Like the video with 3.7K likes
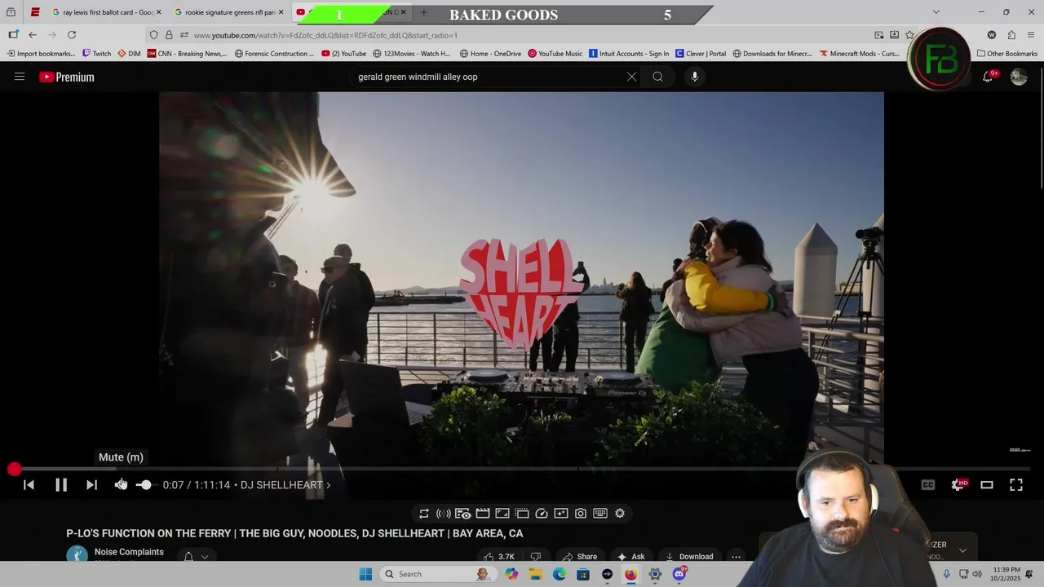 tap(499, 557)
